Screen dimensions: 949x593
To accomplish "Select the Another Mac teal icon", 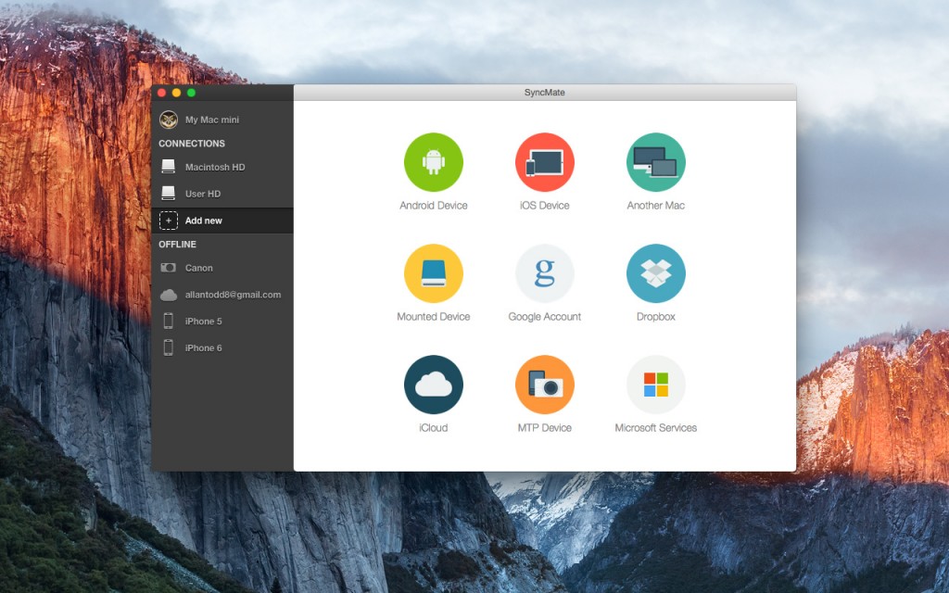I will 656,162.
